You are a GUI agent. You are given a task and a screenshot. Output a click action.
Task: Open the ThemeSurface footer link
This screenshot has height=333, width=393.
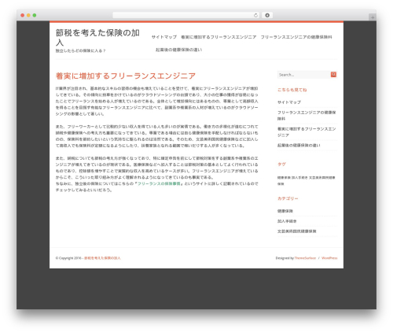pos(305,258)
